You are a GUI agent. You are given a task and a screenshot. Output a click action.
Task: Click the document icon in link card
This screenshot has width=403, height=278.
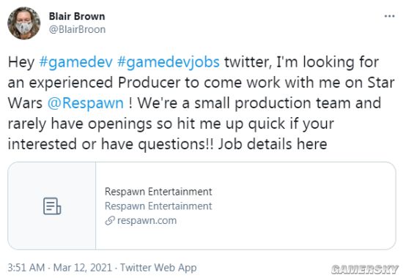pyautogui.click(x=52, y=206)
